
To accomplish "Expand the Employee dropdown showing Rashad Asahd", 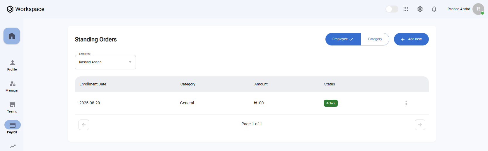I will pyautogui.click(x=105, y=62).
